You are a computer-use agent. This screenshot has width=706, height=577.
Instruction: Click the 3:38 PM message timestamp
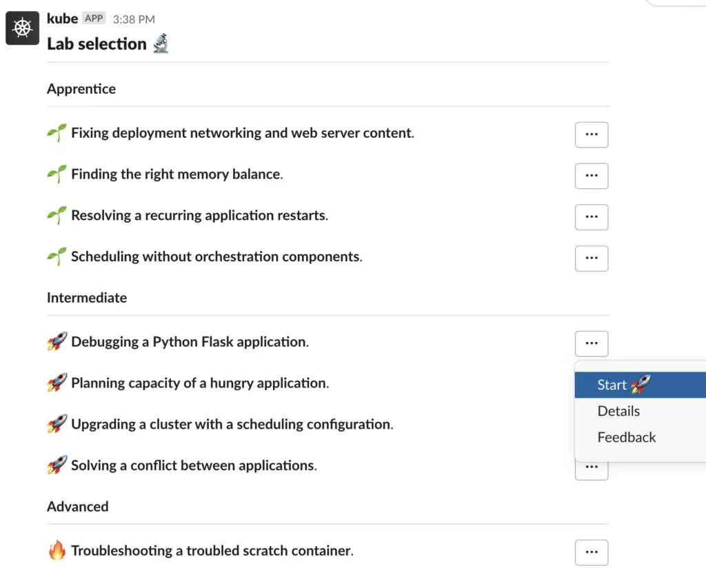[134, 19]
